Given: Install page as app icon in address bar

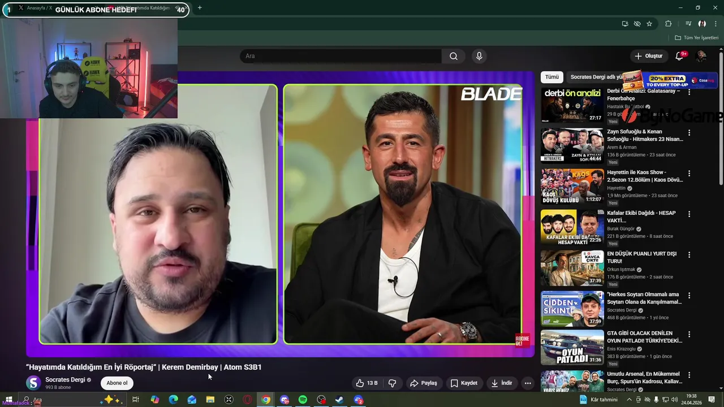Looking at the screenshot, I should pos(625,24).
